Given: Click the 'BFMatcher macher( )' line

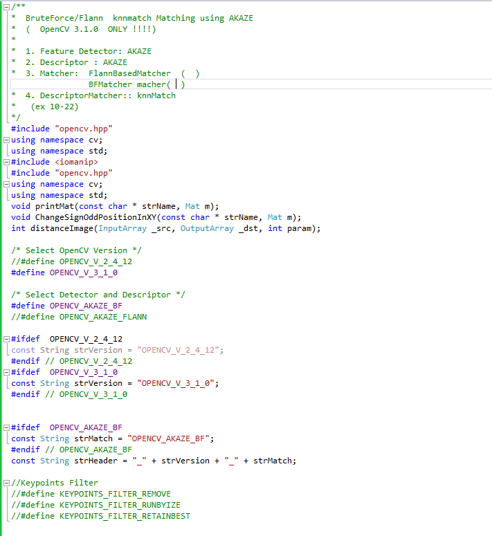Looking at the screenshot, I should point(137,84).
